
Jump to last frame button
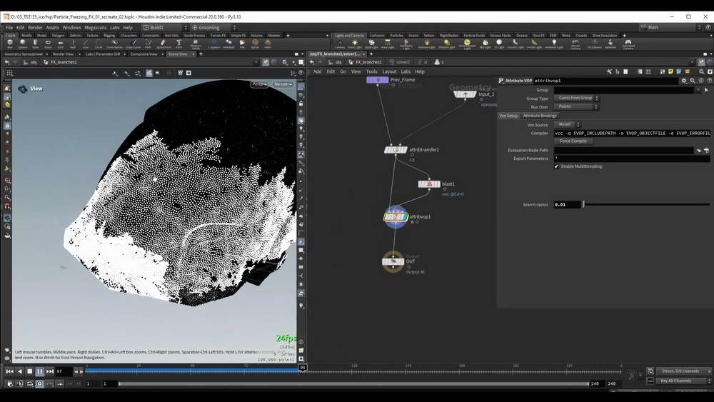pos(50,371)
